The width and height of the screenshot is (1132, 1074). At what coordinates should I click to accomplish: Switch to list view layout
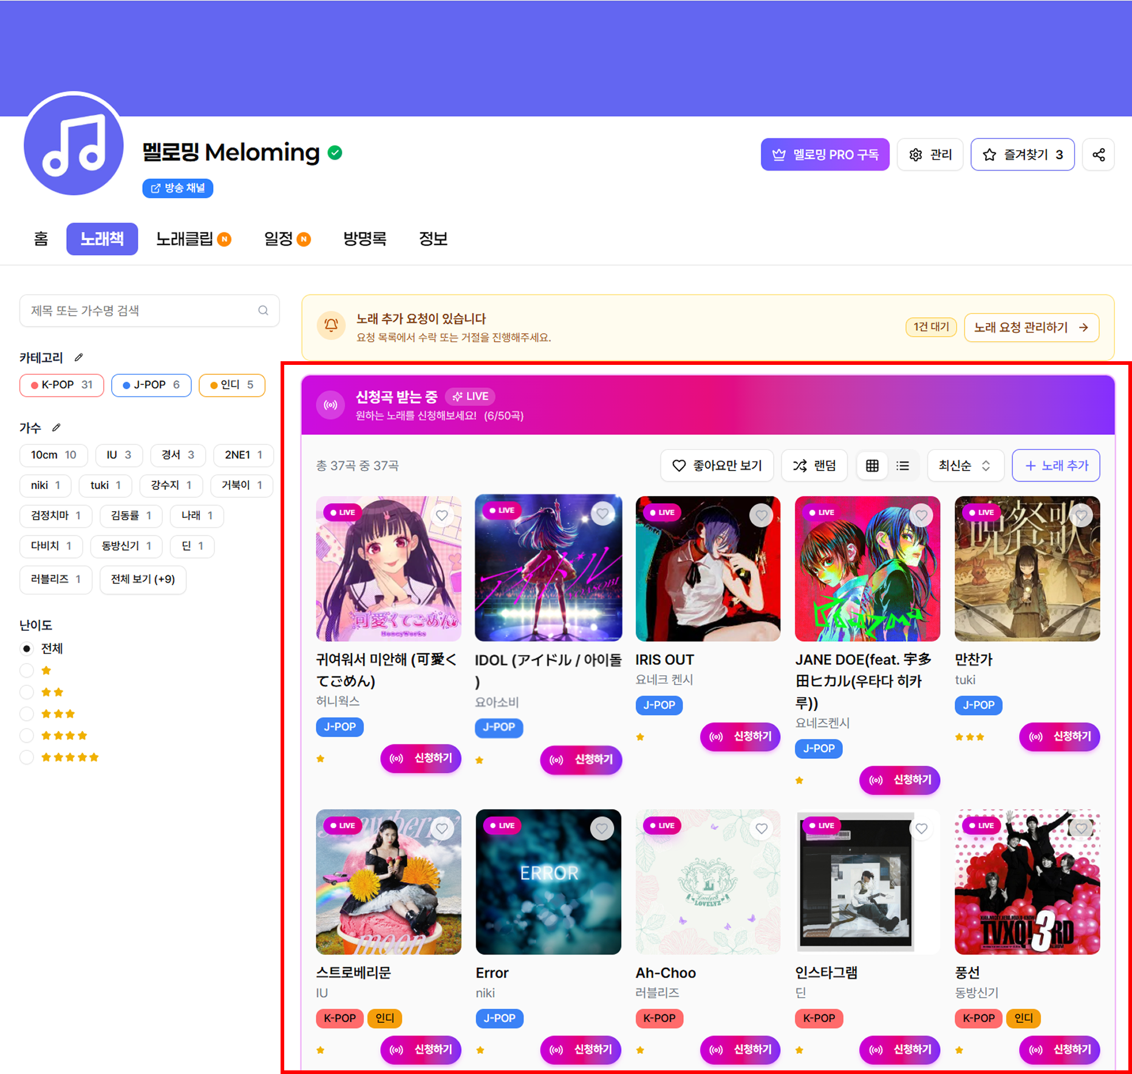click(x=903, y=466)
